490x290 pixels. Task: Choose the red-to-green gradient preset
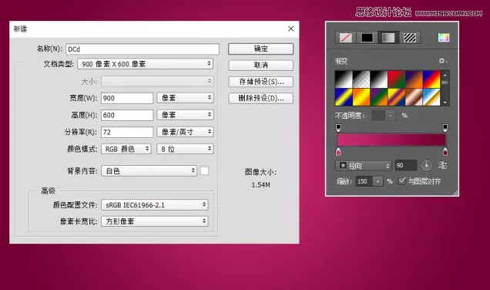coord(396,79)
